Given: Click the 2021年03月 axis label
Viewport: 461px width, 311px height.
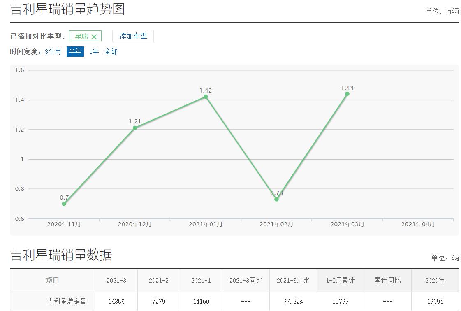Looking at the screenshot, I should tap(347, 225).
